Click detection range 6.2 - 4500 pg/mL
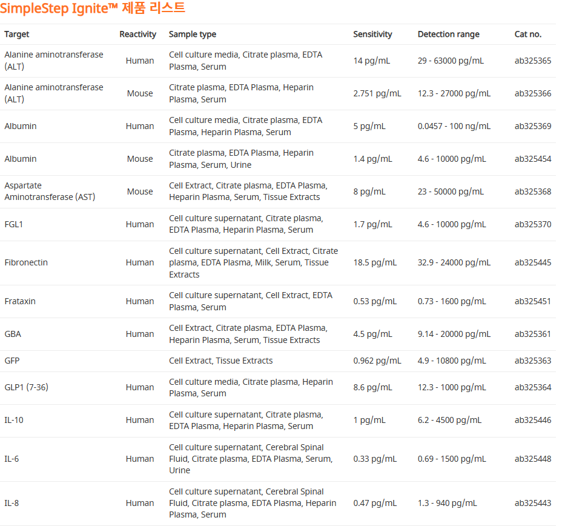Image resolution: width=562 pixels, height=526 pixels. tap(449, 420)
